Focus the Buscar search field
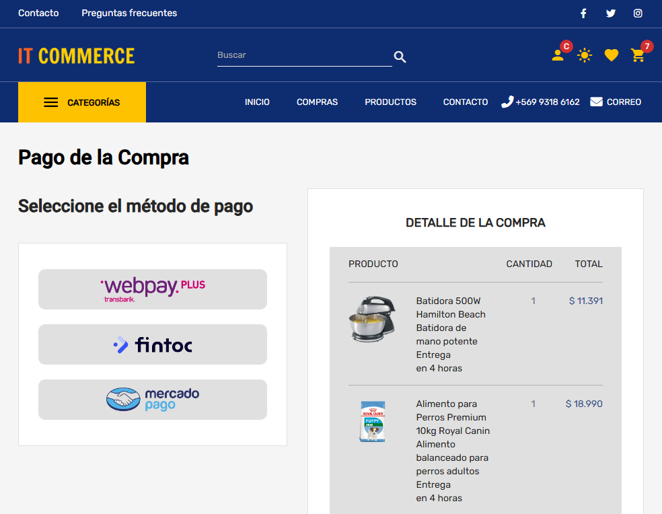The width and height of the screenshot is (662, 514). tap(303, 55)
